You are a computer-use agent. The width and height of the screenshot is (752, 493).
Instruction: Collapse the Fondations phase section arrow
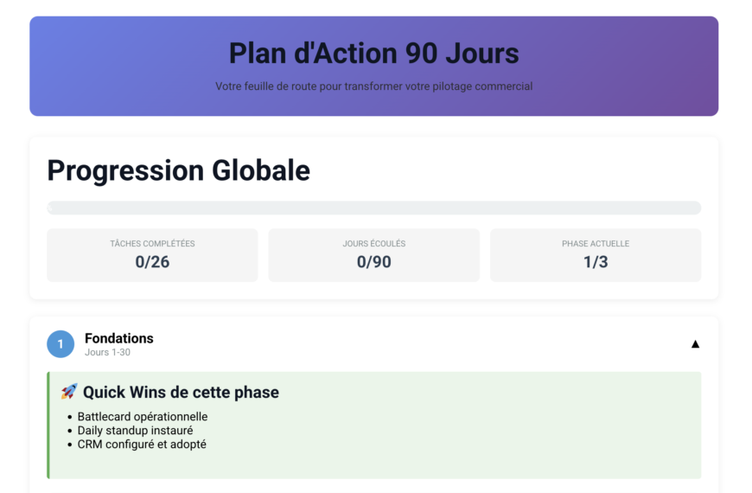tap(695, 344)
